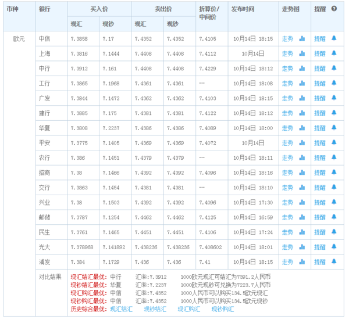Viewport: 349px width, 323px height.
Task: Open the 走势 link for 兴业
Action: [x=287, y=203]
